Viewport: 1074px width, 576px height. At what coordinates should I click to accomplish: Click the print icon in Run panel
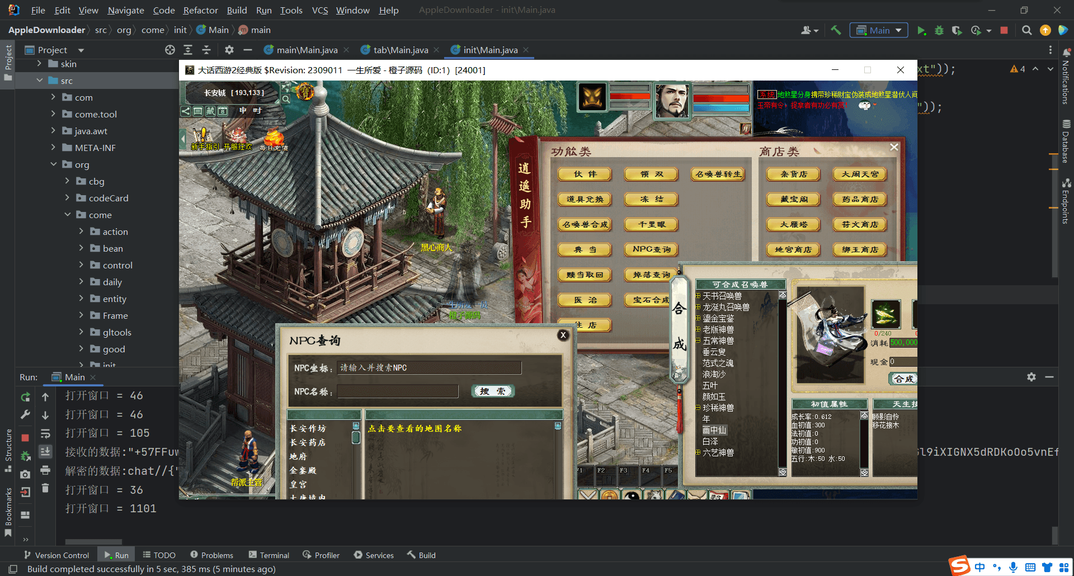pyautogui.click(x=45, y=470)
